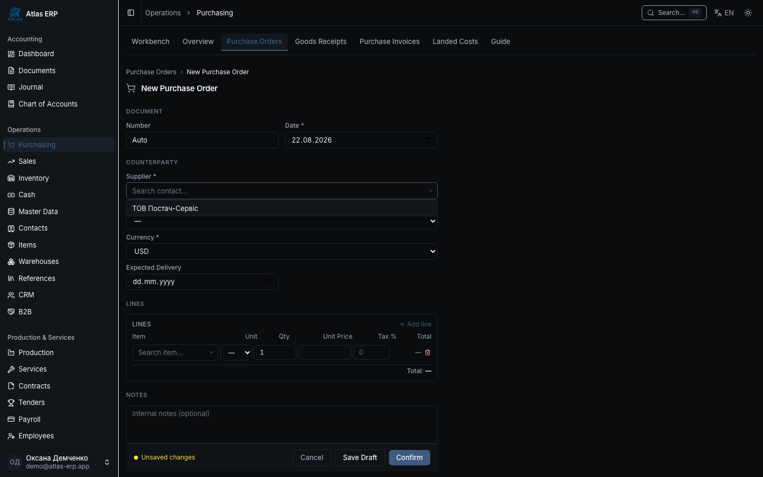Viewport: 763px width, 477px height.
Task: Click the Confirm button
Action: click(x=410, y=457)
